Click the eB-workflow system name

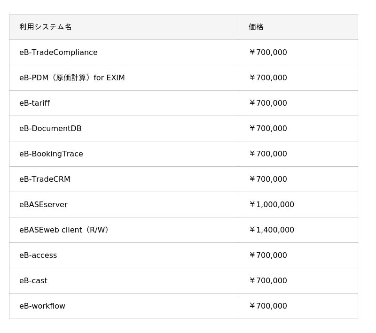click(42, 306)
